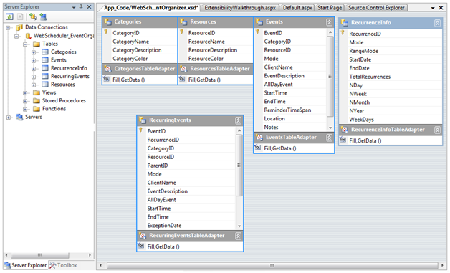Viewport: 450px width, 273px height.
Task: Switch to the Toolbox panel tab
Action: point(63,265)
